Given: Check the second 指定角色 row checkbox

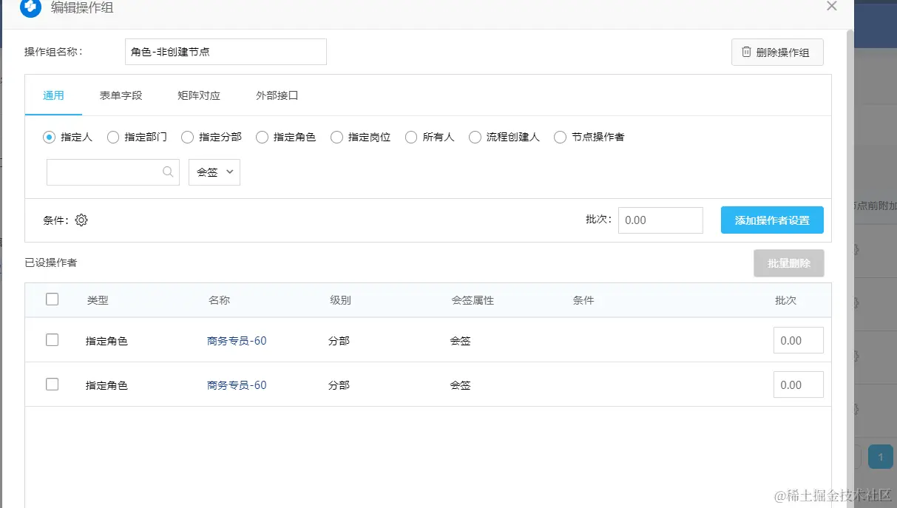Looking at the screenshot, I should point(52,385).
